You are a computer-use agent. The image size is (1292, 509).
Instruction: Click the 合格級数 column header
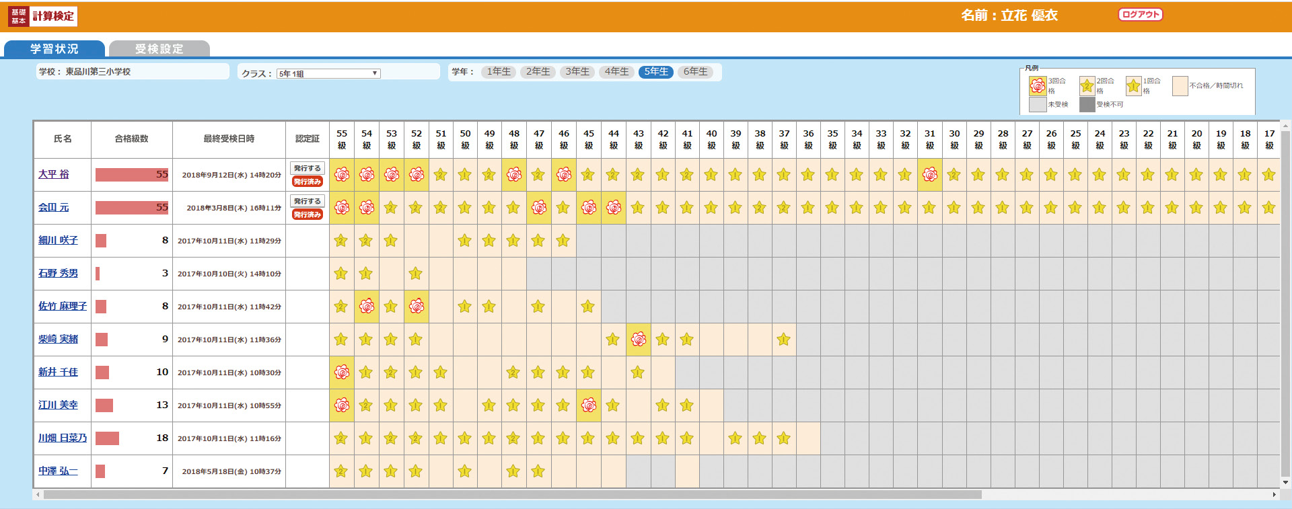pos(132,139)
